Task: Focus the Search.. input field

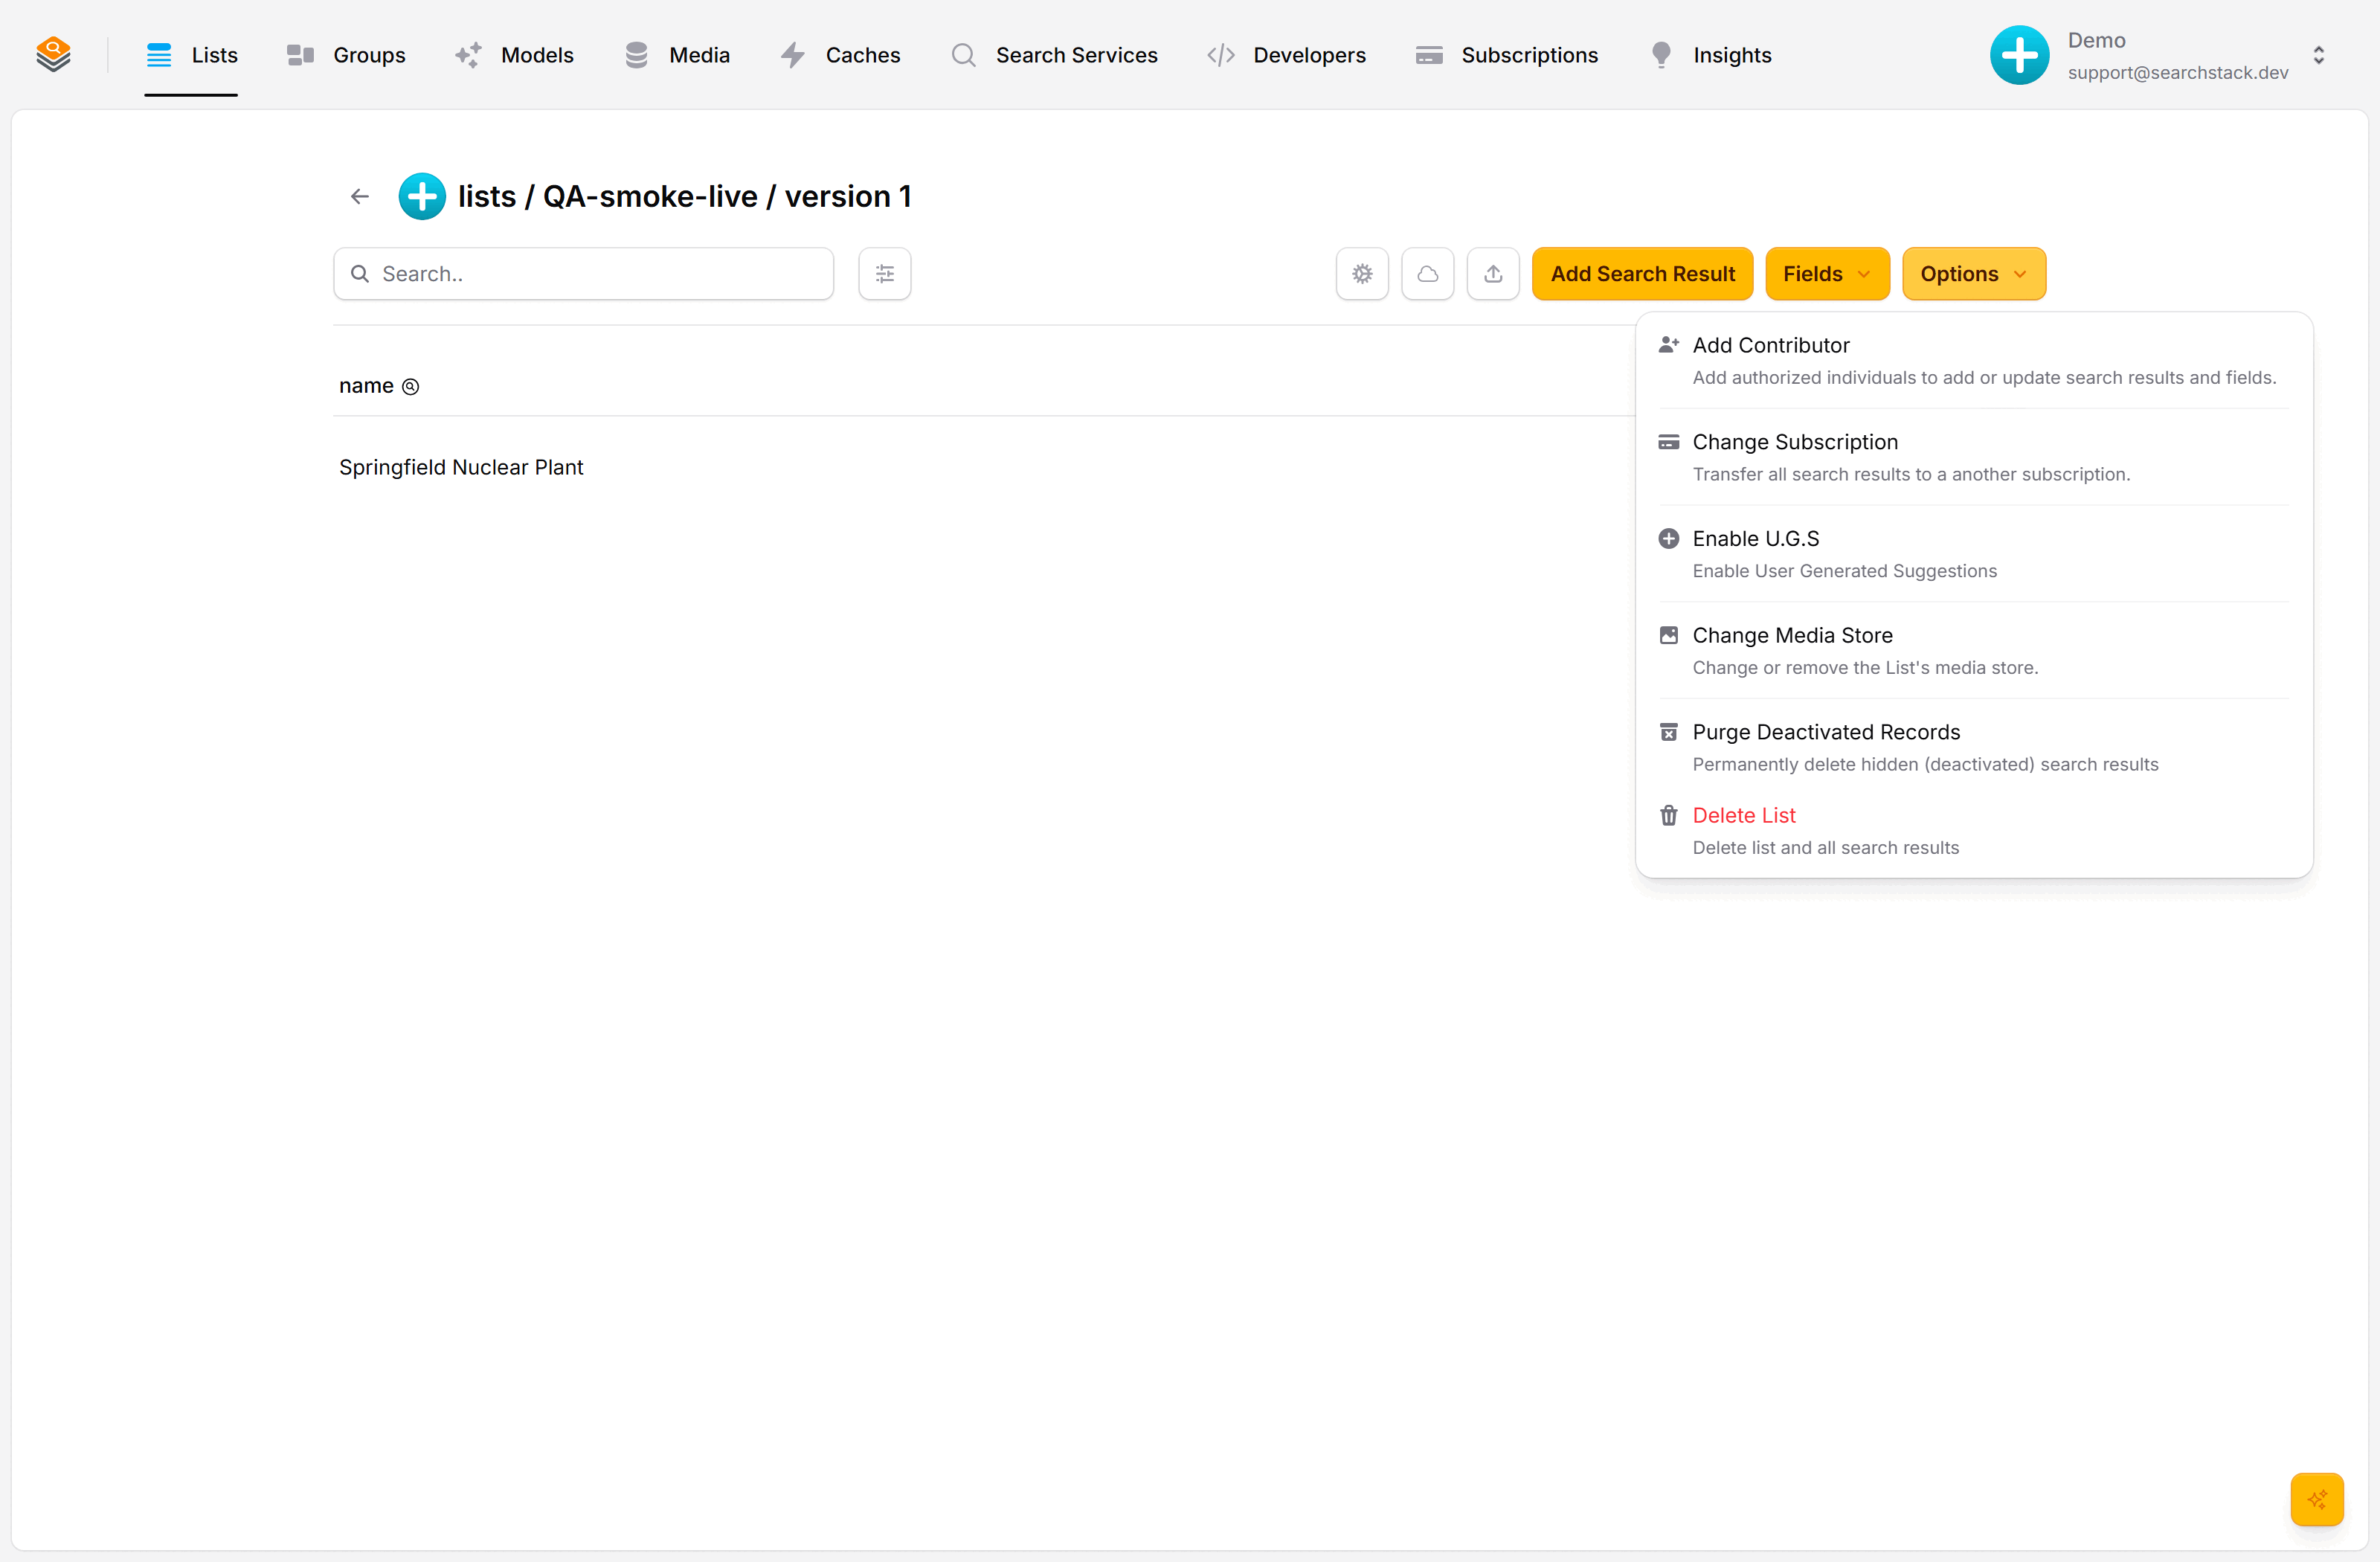Action: tap(583, 274)
